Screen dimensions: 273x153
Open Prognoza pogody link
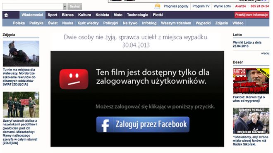coord(176,6)
